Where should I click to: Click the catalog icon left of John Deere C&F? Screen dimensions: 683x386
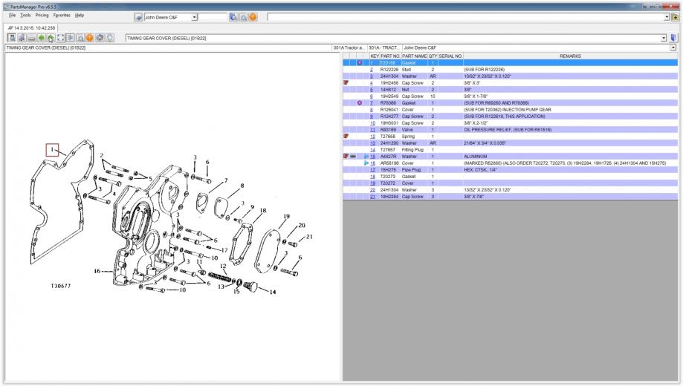click(x=139, y=16)
